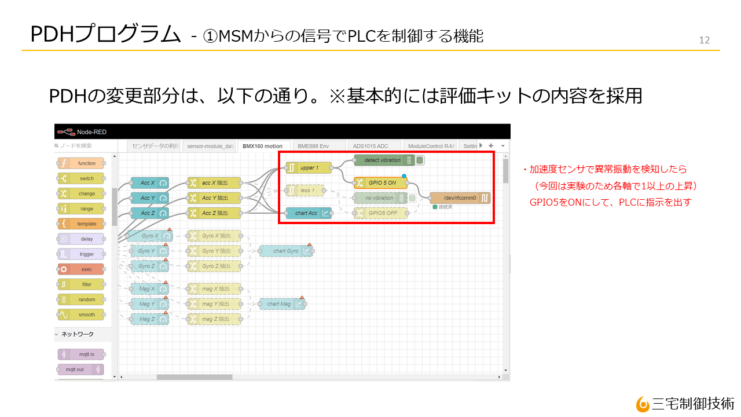Open the flow tab list dropdown
The image size is (741, 417).
pyautogui.click(x=503, y=146)
